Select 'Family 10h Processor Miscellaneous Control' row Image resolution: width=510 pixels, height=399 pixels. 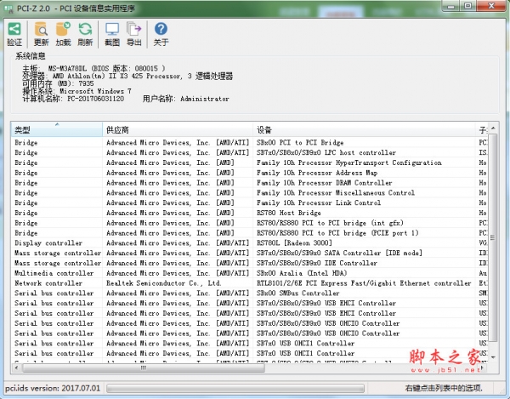click(x=250, y=192)
